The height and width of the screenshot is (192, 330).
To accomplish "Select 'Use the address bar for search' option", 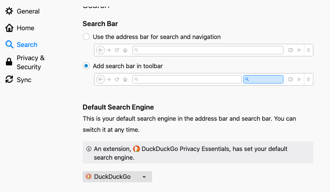I will click(86, 37).
